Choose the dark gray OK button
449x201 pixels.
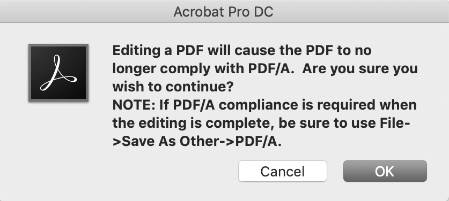385,171
